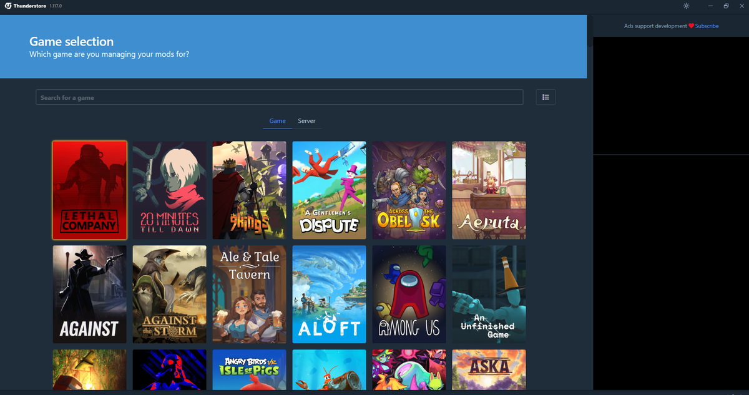
Task: Switch to the Server tab
Action: click(x=306, y=121)
